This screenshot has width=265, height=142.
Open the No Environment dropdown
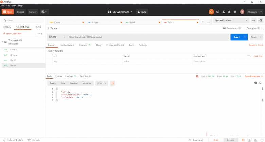click(x=231, y=20)
